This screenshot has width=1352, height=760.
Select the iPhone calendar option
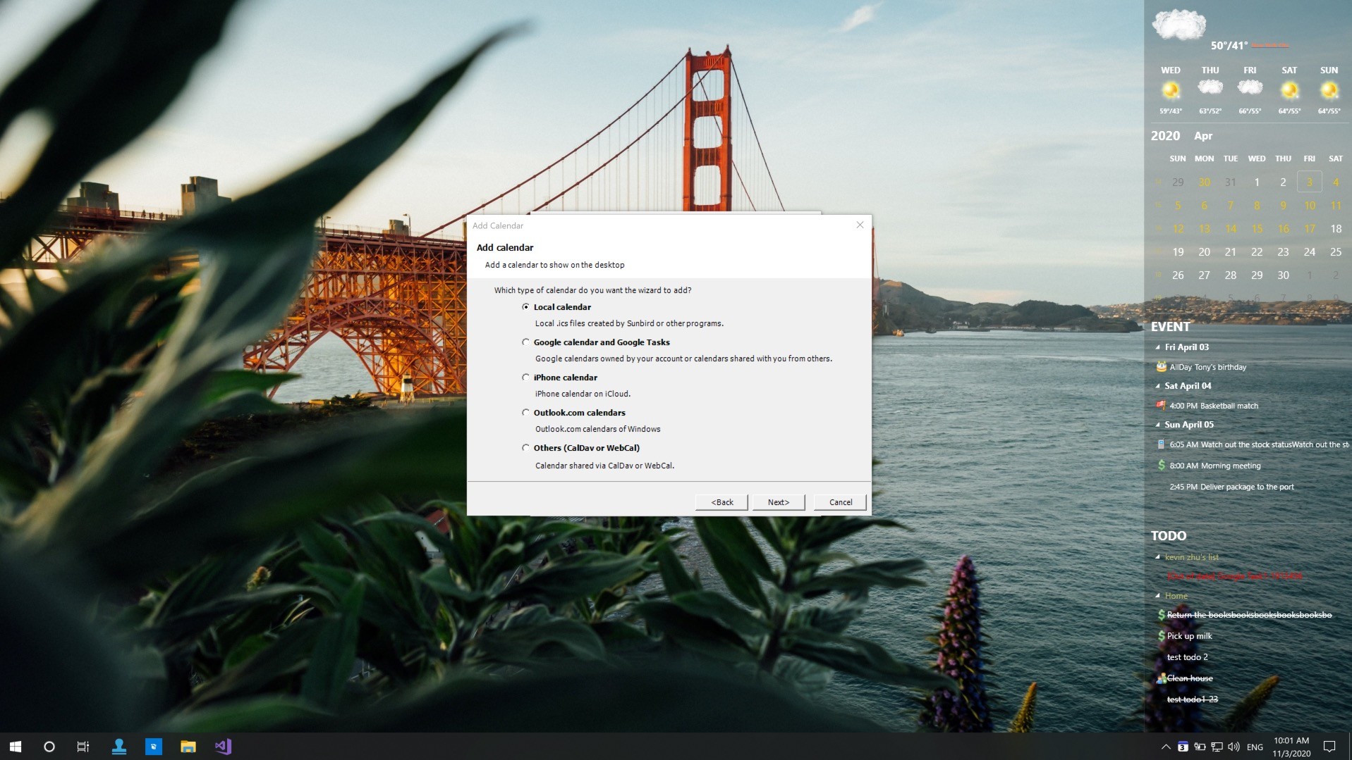point(525,377)
